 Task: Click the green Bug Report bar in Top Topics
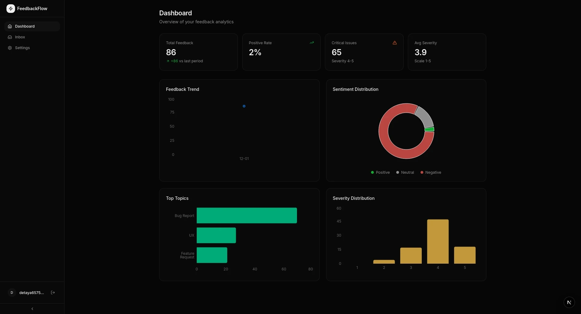tap(247, 215)
